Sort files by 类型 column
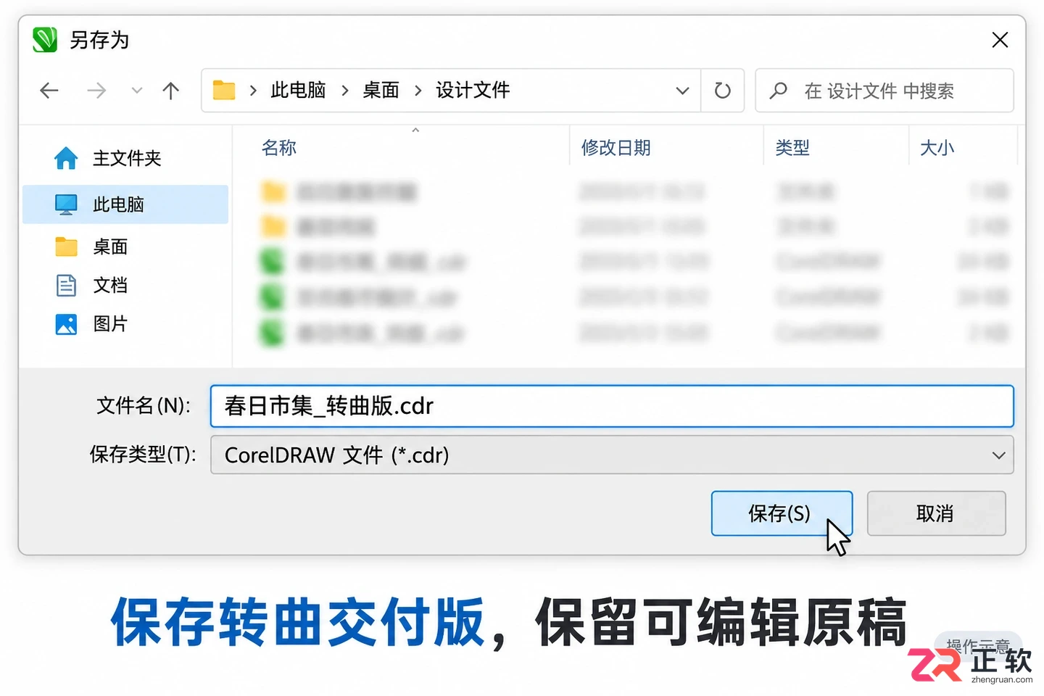This screenshot has width=1044, height=696. tap(792, 148)
